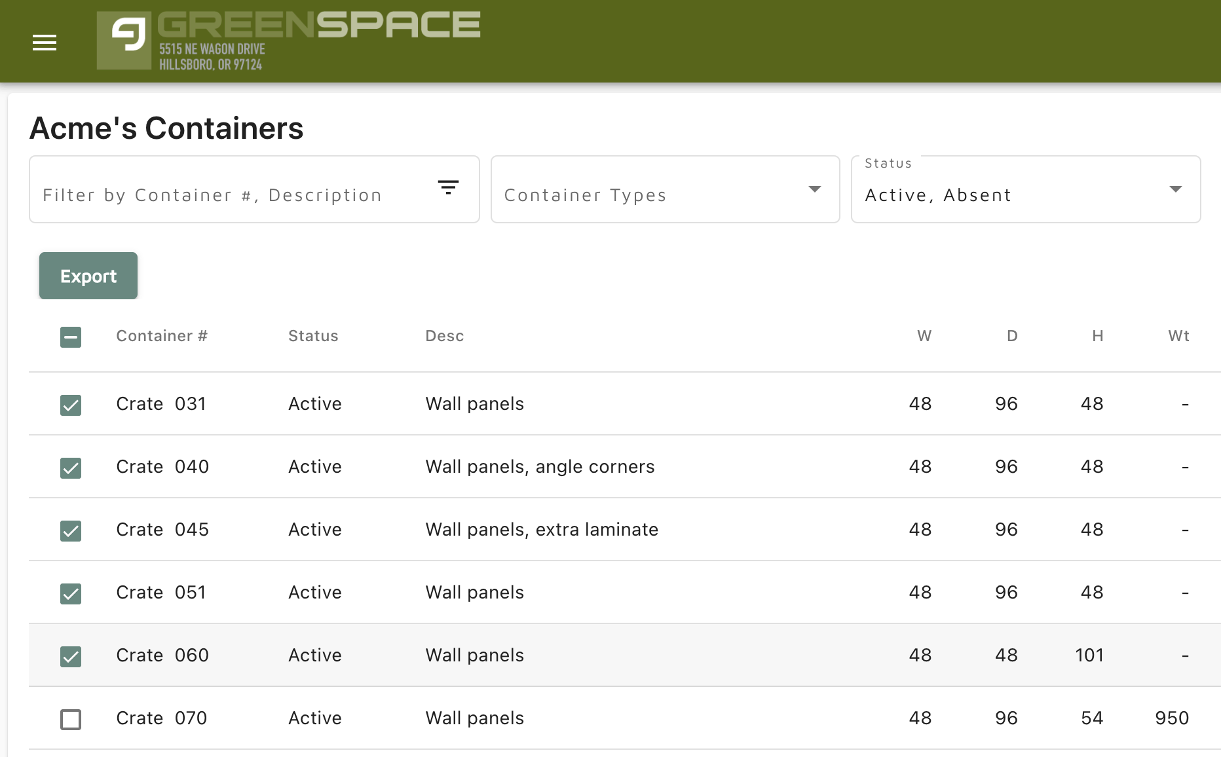This screenshot has height=757, width=1221.
Task: Uncheck the select-all checkbox in table header
Action: [70, 337]
